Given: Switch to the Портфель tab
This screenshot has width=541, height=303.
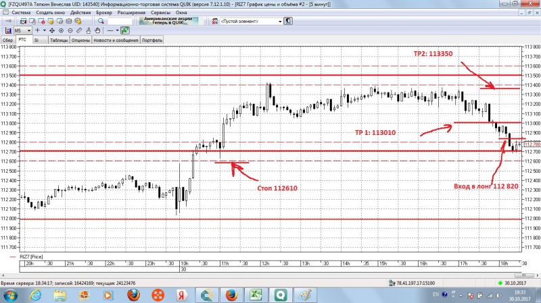Looking at the screenshot, I should click(151, 40).
